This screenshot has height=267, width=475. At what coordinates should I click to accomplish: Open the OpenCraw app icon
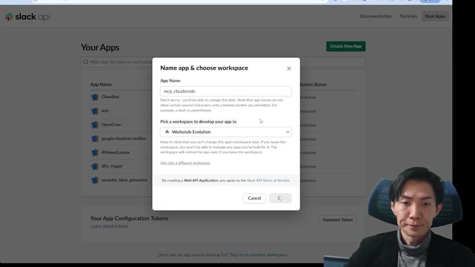coord(95,125)
